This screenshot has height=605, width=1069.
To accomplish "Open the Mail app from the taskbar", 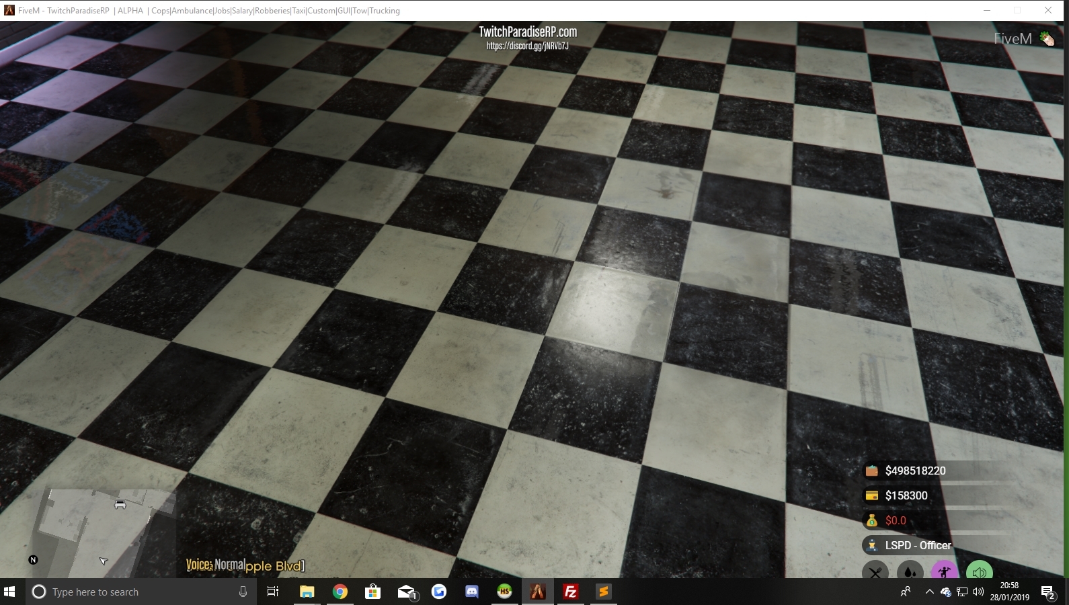I will 406,592.
